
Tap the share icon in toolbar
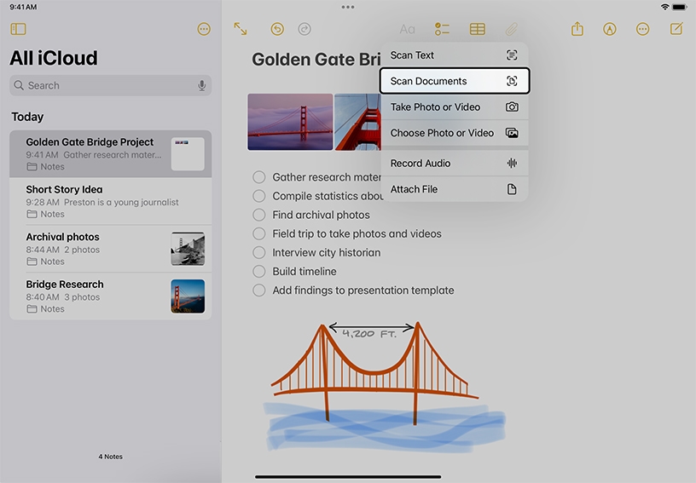point(577,29)
